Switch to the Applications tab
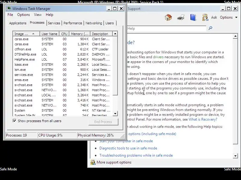Screen dimensions: 241x180 click(18, 23)
